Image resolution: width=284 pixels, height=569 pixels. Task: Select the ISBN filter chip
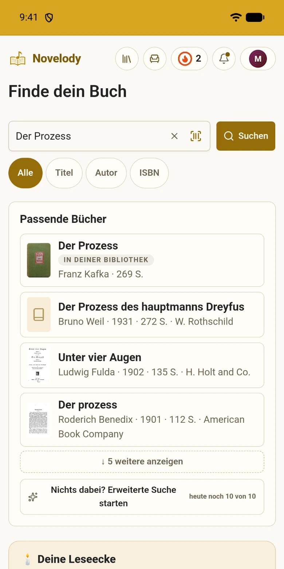click(149, 173)
